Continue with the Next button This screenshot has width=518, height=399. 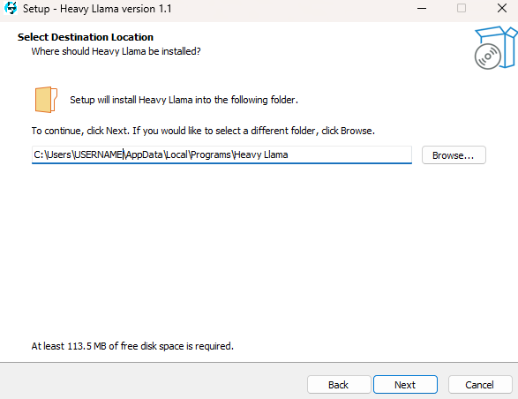405,385
